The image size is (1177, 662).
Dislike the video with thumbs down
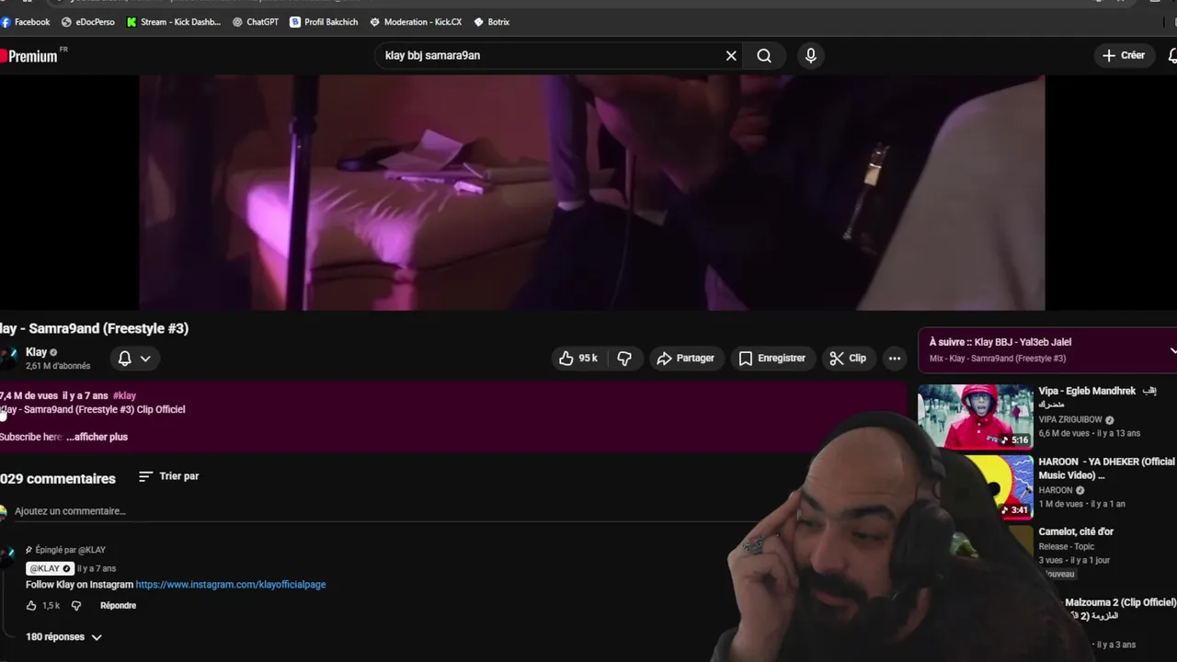(x=624, y=359)
